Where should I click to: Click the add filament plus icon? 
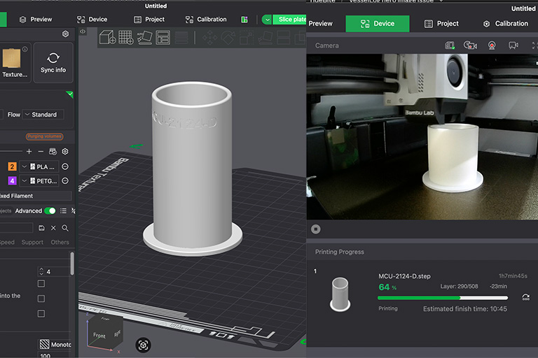[29, 151]
